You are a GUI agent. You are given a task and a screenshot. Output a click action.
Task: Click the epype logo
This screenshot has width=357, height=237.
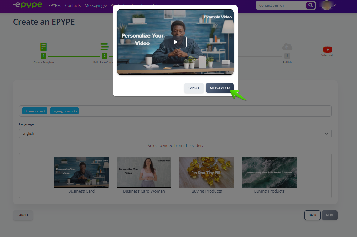tap(28, 5)
